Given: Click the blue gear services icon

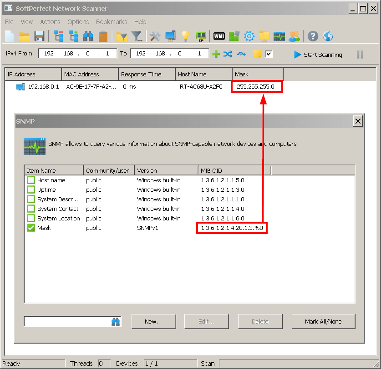Looking at the screenshot, I should pos(249,36).
